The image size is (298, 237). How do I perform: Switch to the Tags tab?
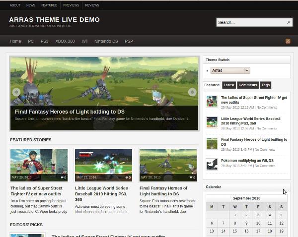click(266, 85)
